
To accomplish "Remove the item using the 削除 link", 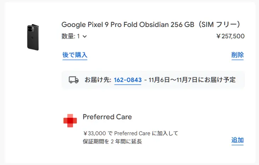I will (x=237, y=55).
